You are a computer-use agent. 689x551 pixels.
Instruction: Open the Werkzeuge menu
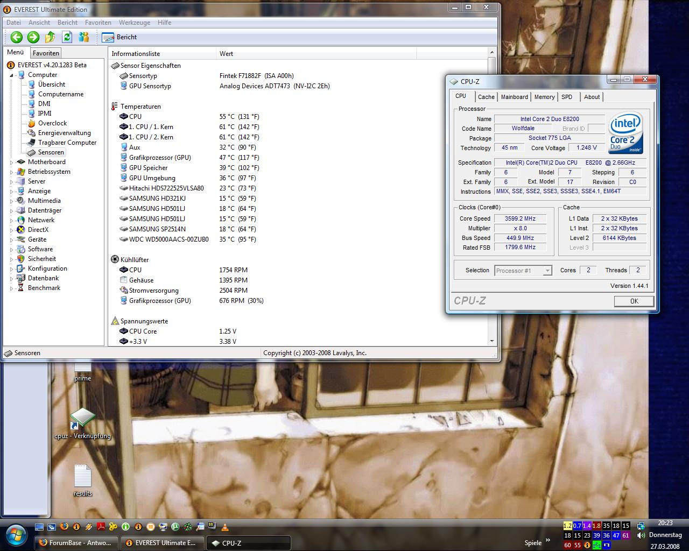coord(135,23)
